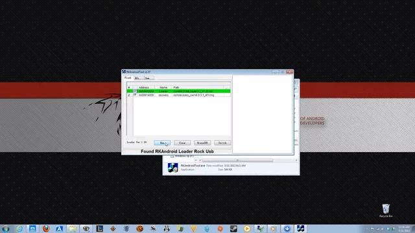Launch Internet Explorer from the taskbar
415x233 pixels.
point(19,228)
